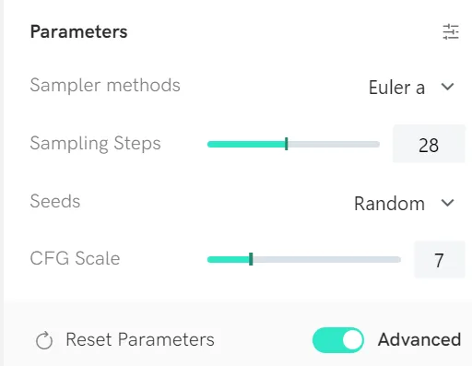Click the circular reset arrow icon
The height and width of the screenshot is (366, 472).
pos(44,340)
